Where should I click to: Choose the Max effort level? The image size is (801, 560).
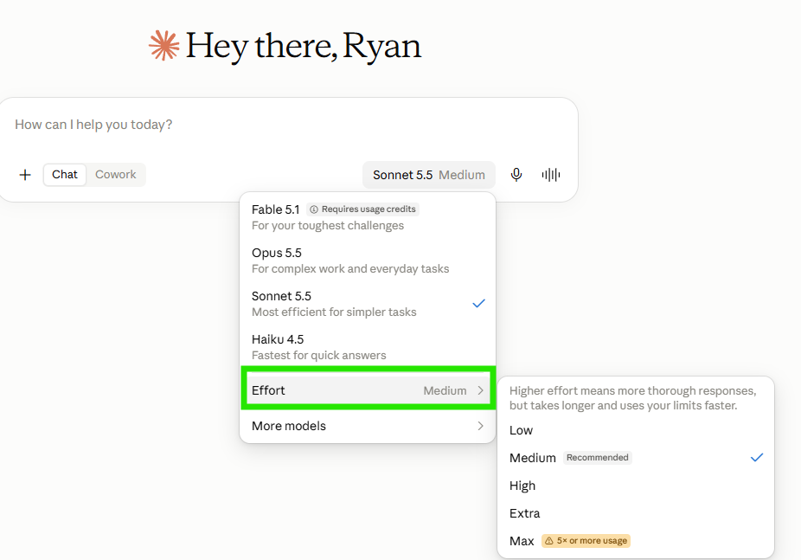coord(636,541)
